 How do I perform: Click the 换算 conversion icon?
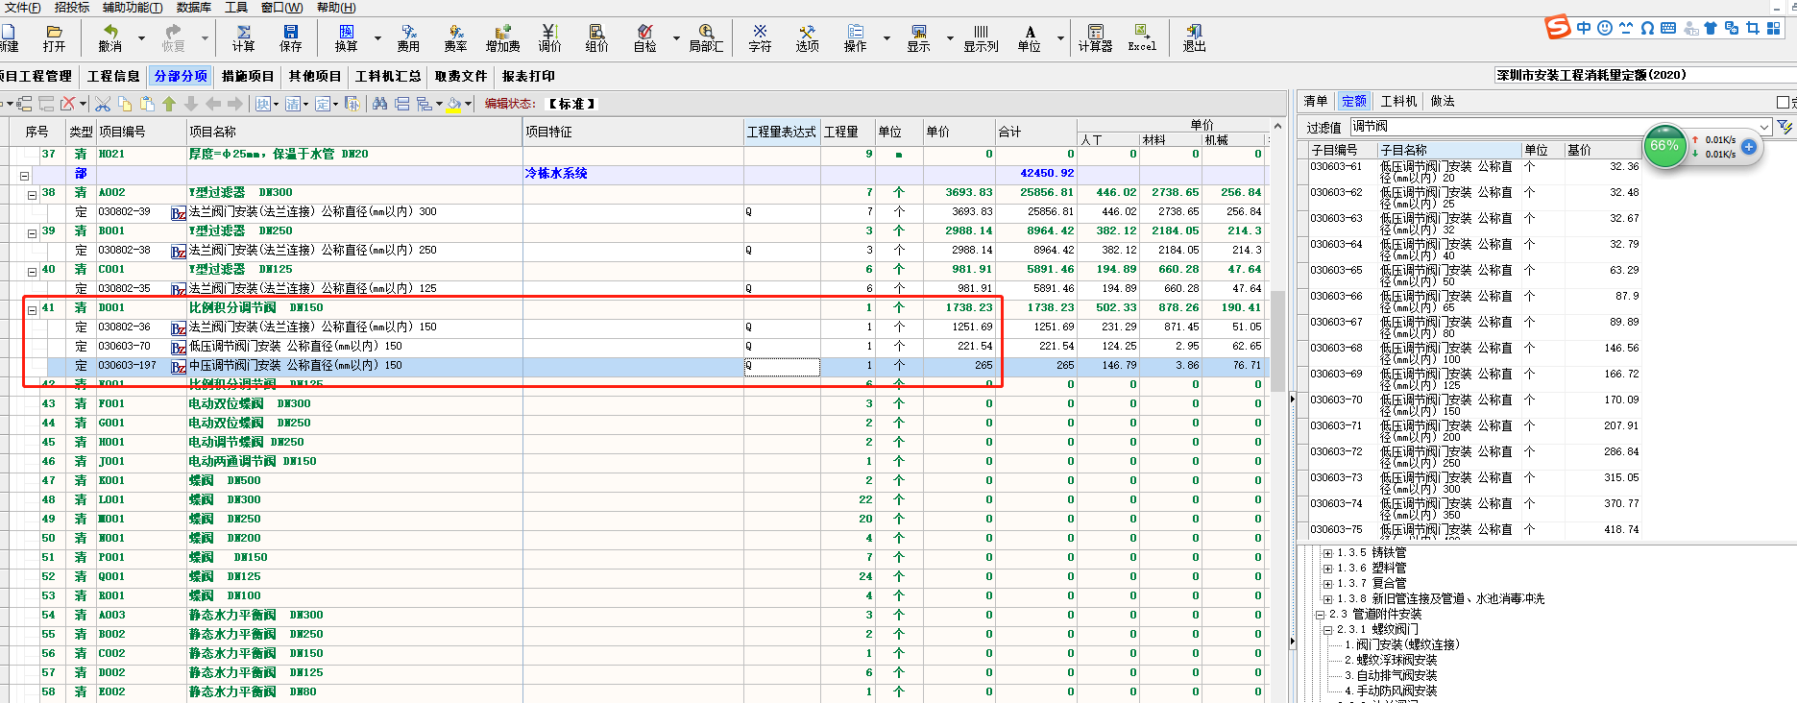346,38
